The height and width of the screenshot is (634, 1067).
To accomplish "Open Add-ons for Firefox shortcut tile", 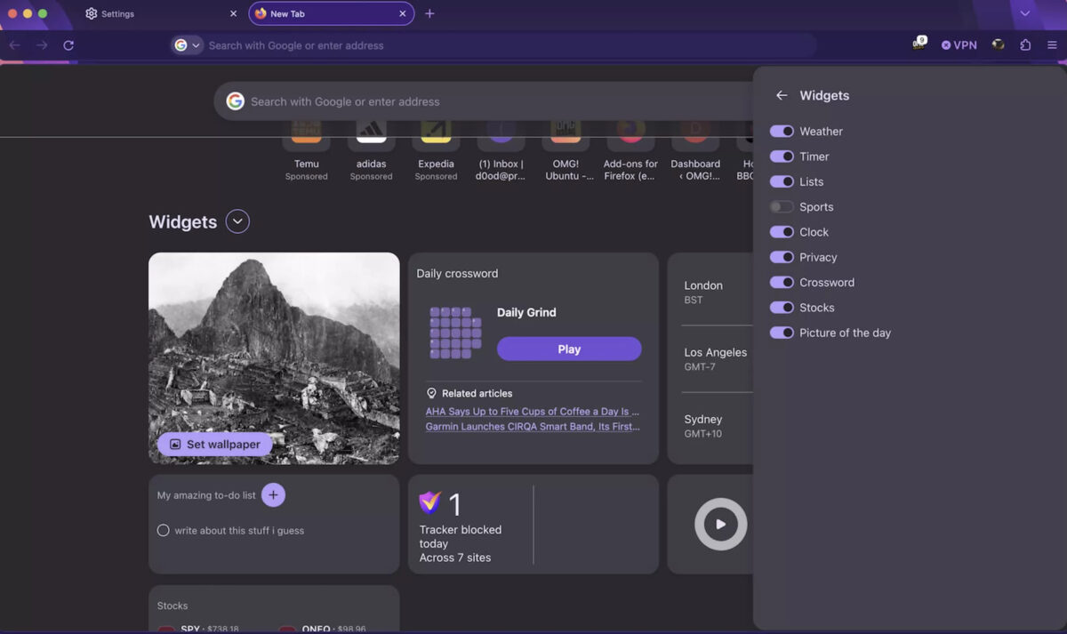I will point(630,149).
